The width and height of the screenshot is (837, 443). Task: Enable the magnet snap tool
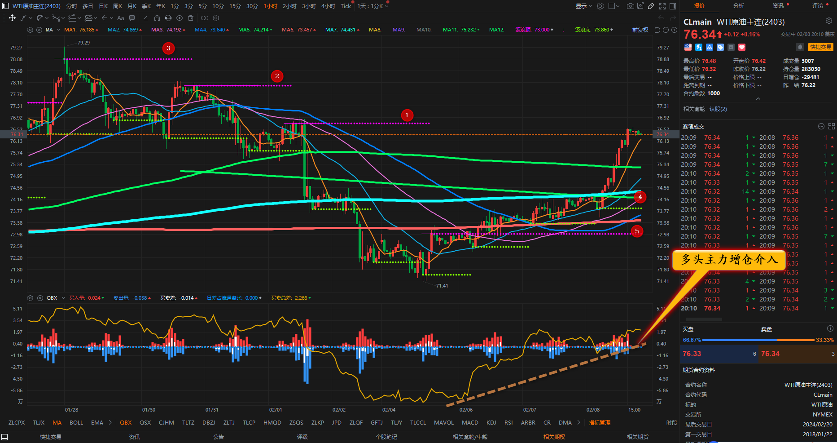click(x=157, y=18)
